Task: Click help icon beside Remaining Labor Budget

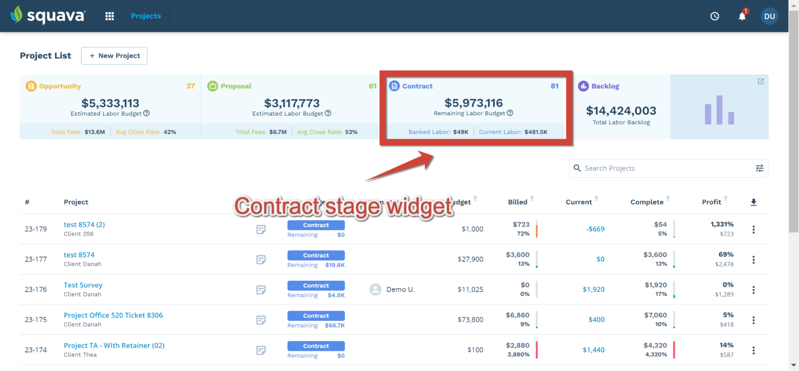Action: tap(510, 113)
